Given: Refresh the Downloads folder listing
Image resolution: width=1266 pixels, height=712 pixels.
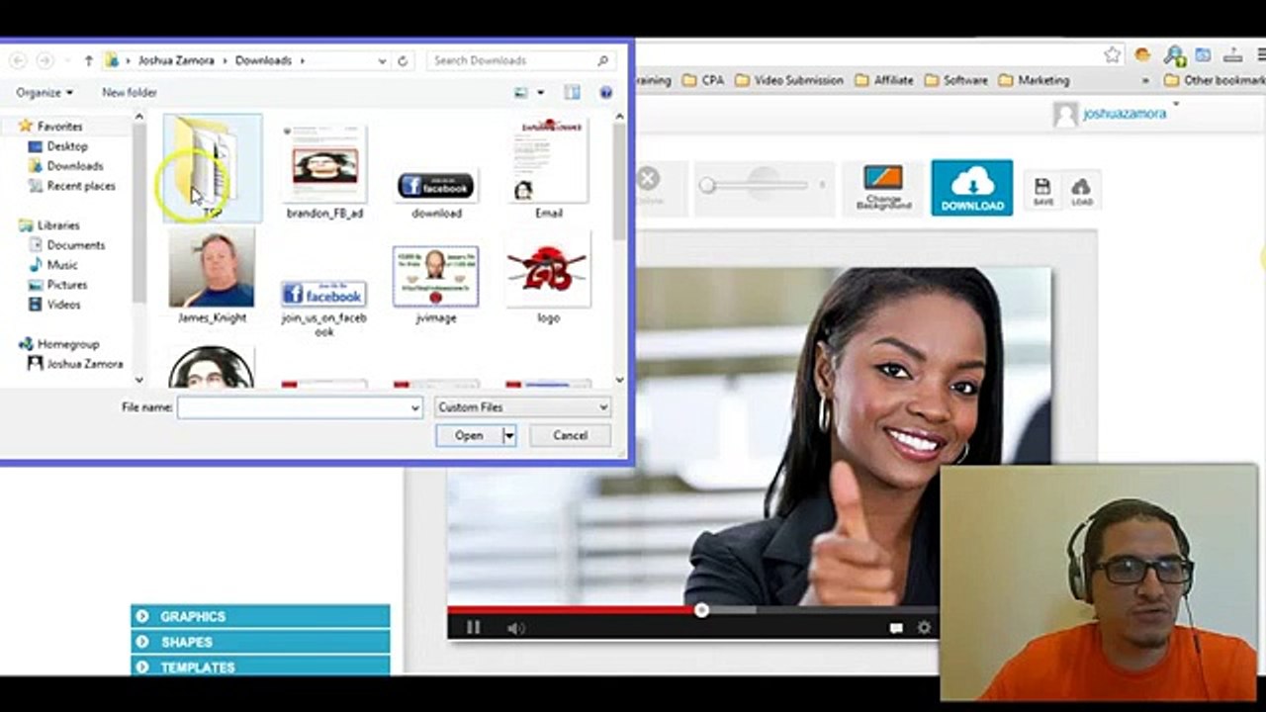Looking at the screenshot, I should [403, 60].
